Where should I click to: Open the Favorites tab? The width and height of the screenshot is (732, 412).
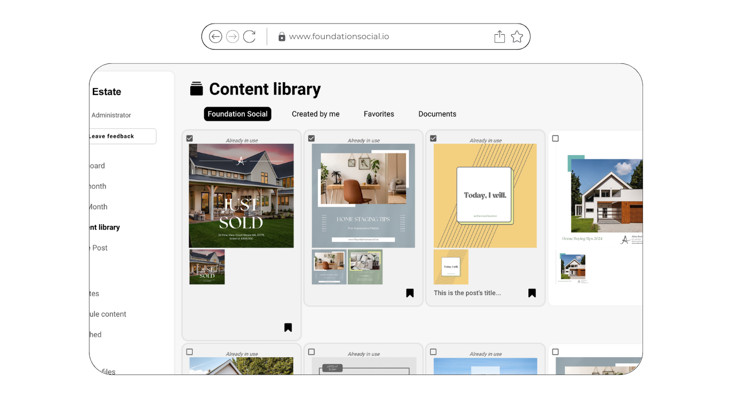click(379, 114)
